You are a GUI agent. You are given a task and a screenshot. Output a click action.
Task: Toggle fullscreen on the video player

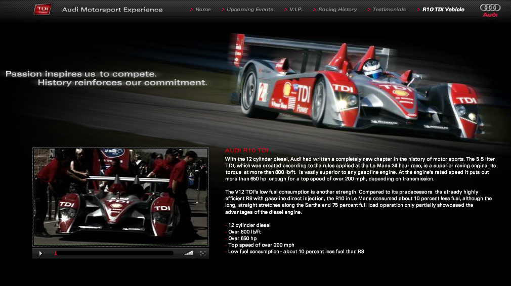(203, 253)
